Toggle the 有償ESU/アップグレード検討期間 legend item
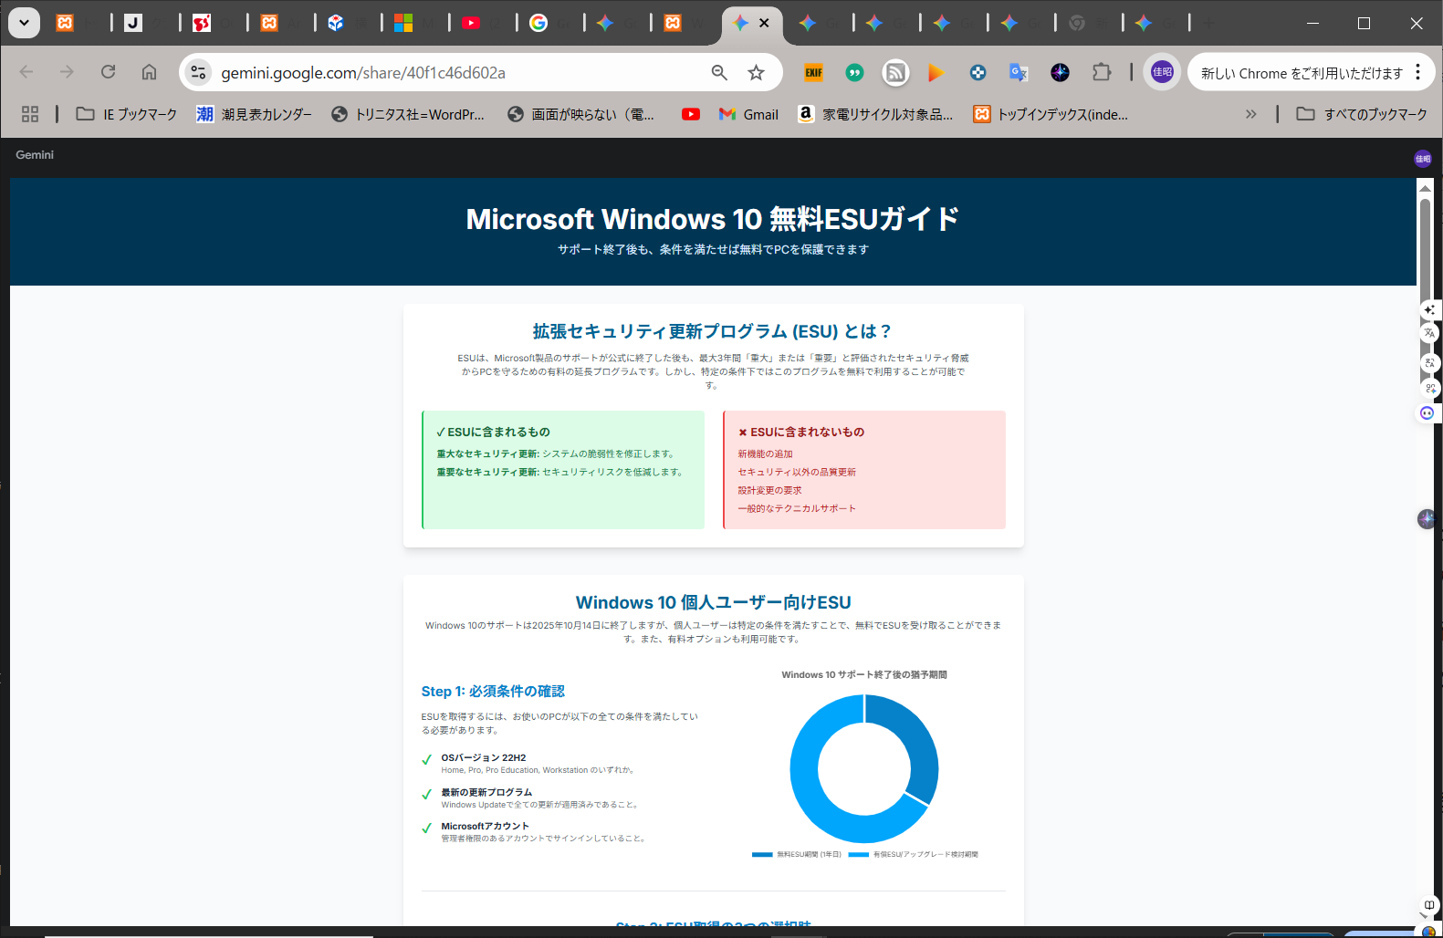Image resolution: width=1443 pixels, height=938 pixels. [x=914, y=855]
